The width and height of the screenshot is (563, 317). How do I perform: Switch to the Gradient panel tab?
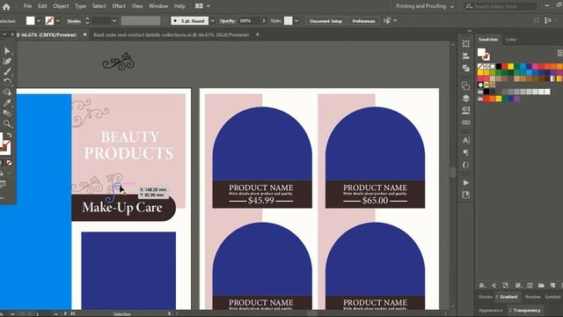[x=508, y=297]
